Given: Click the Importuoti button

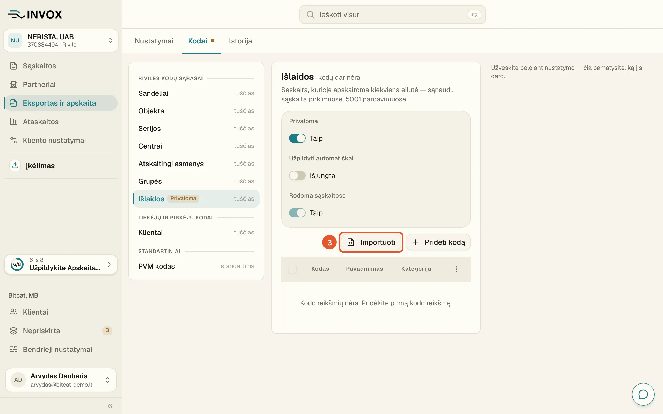Looking at the screenshot, I should (x=371, y=242).
